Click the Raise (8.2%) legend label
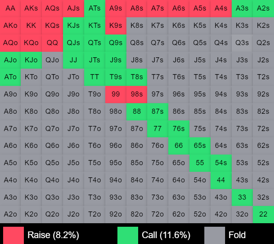 tap(53, 235)
